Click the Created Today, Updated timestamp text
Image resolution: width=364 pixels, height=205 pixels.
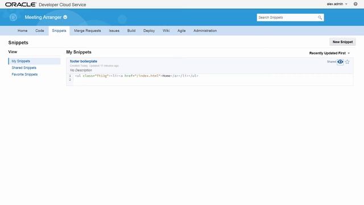94,66
